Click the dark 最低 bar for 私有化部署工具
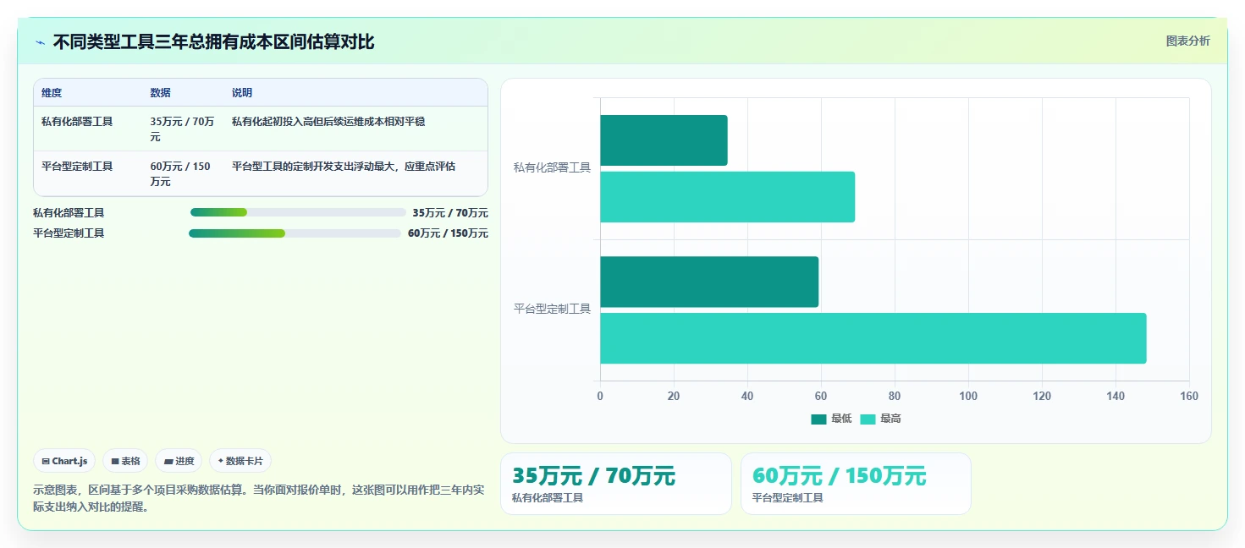 (x=664, y=140)
